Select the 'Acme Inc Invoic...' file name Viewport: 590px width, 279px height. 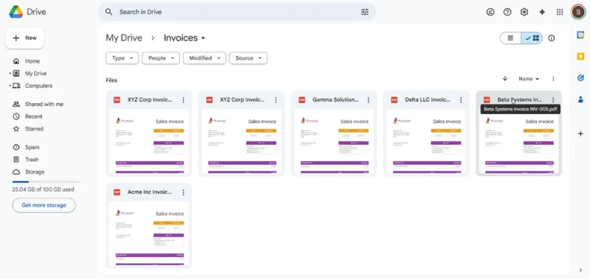(150, 192)
